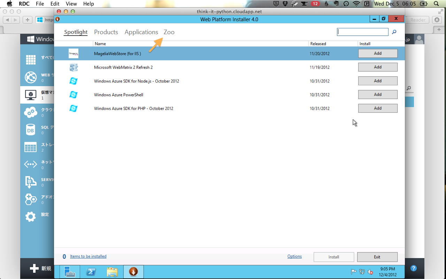Open SQL Databases DB icon in Azure sidebar

click(31, 130)
